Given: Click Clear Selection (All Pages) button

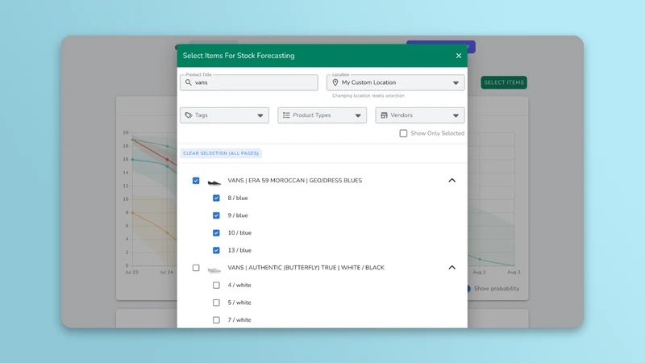Looking at the screenshot, I should [221, 153].
